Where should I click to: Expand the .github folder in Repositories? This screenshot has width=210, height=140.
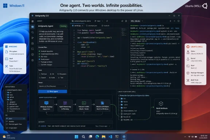pos(11,97)
